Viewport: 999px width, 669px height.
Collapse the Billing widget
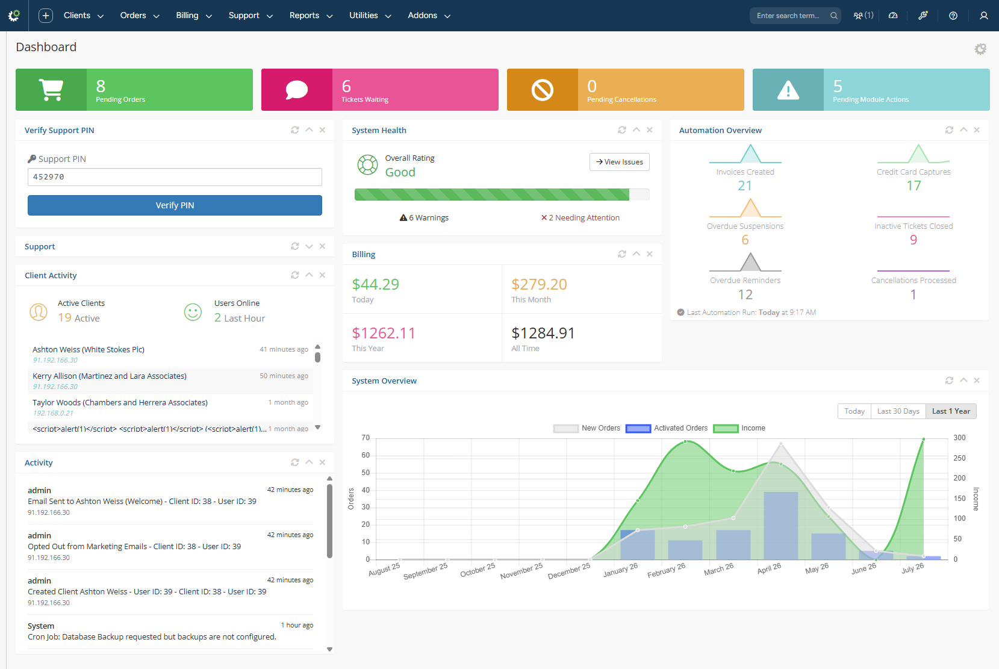point(636,254)
